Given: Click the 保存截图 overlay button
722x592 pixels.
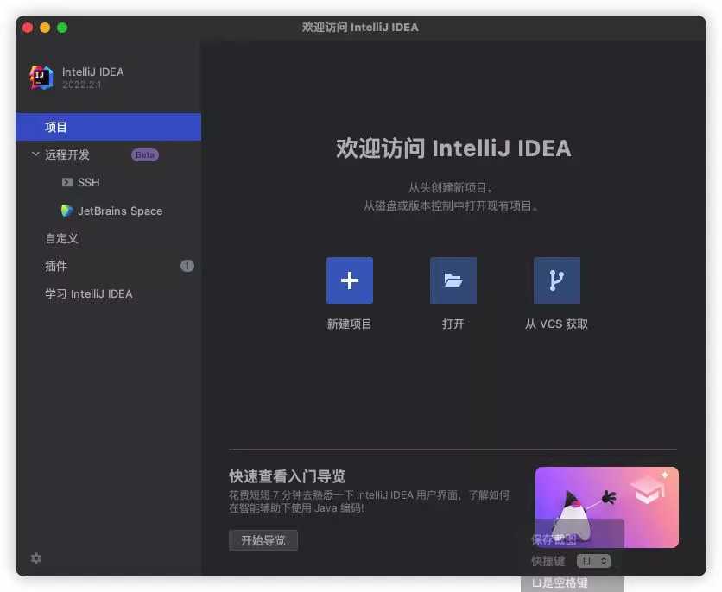Looking at the screenshot, I should coord(554,539).
